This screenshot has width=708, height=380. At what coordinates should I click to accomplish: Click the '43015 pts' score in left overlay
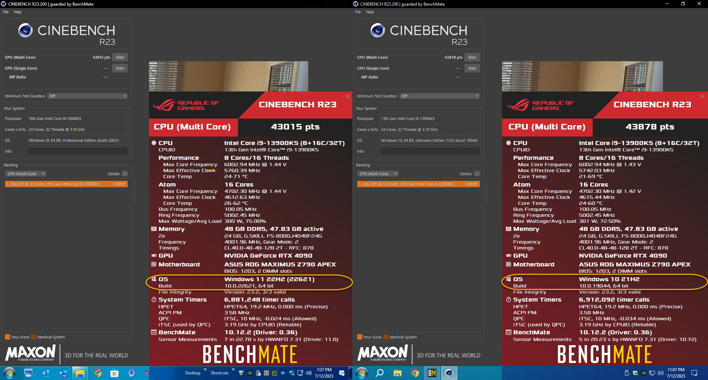(295, 127)
